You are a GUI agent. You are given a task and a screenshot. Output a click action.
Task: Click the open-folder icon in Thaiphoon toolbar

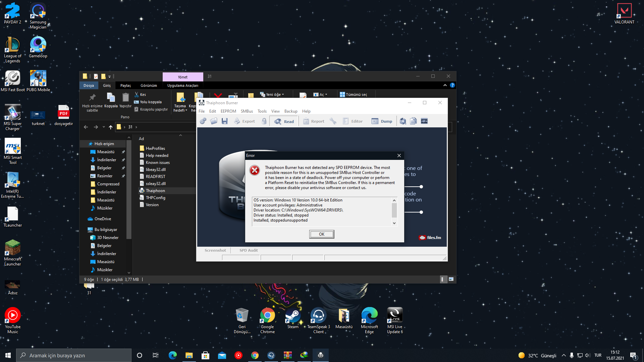[x=214, y=121]
